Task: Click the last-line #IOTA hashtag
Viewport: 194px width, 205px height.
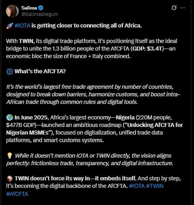Action: 137,186
